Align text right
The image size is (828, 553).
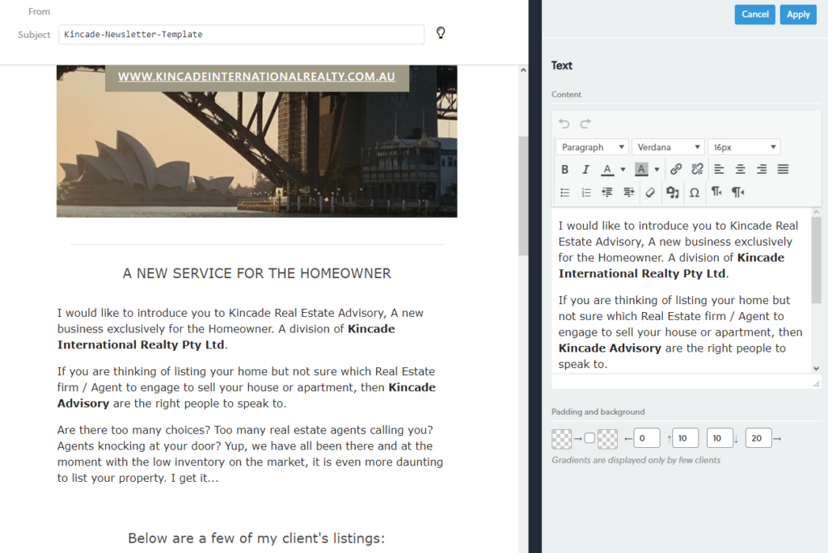click(x=762, y=169)
